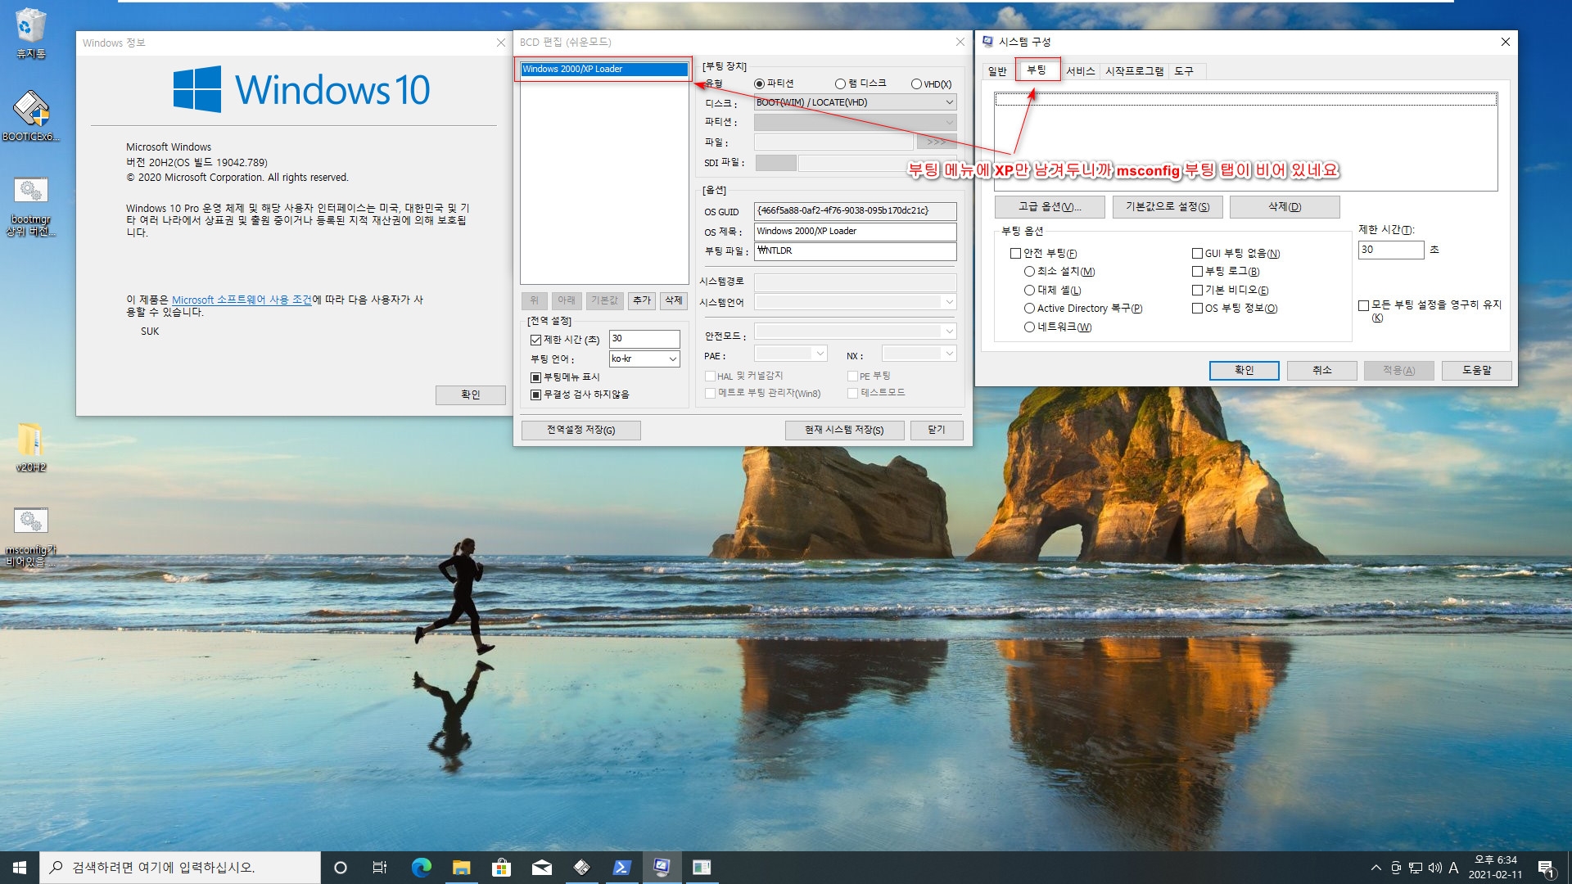Open Task View in the taskbar

380,868
